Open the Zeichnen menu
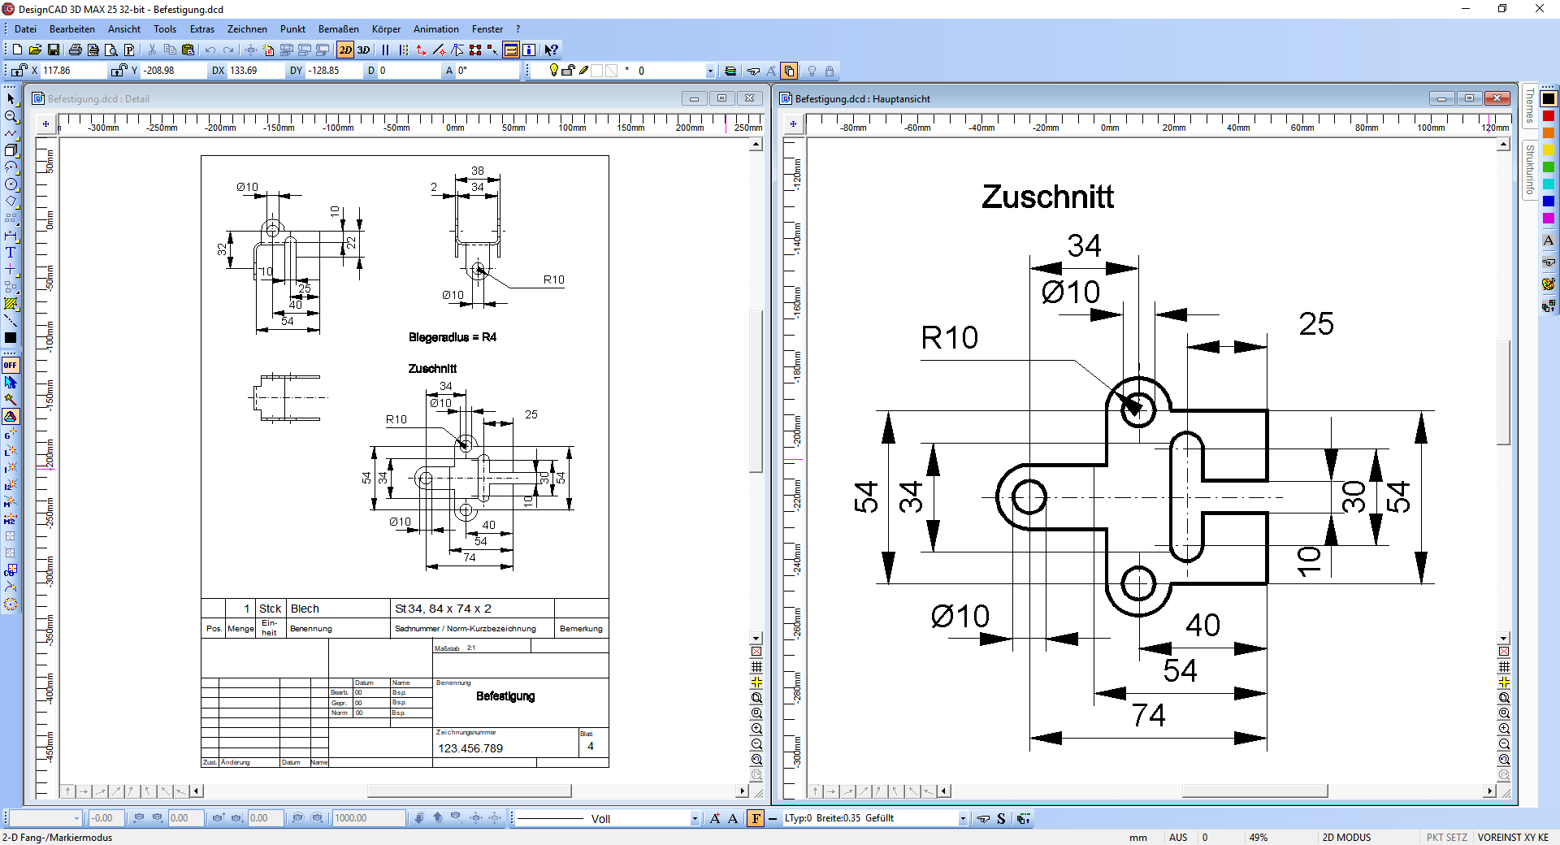1560x845 pixels. point(247,29)
